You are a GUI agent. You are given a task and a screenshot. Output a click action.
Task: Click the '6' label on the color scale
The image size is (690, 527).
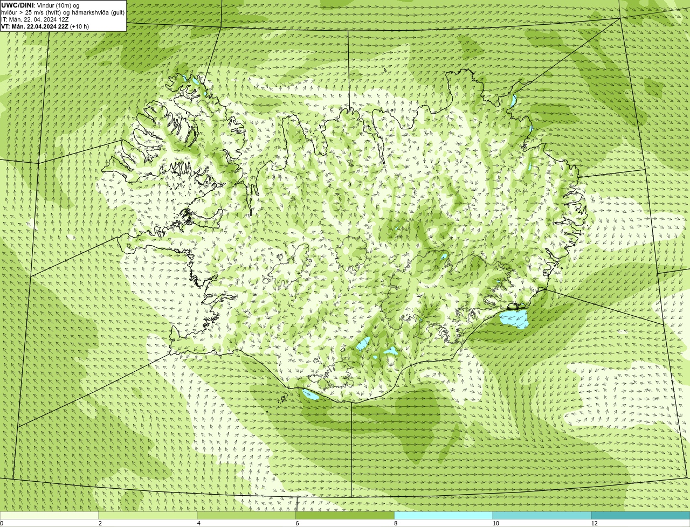click(x=298, y=523)
